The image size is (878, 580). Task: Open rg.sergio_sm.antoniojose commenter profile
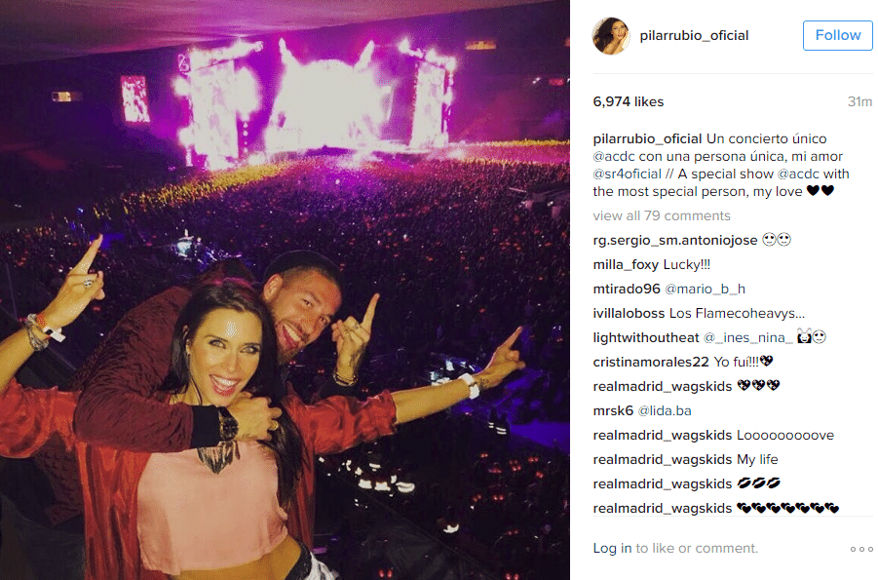coord(674,240)
